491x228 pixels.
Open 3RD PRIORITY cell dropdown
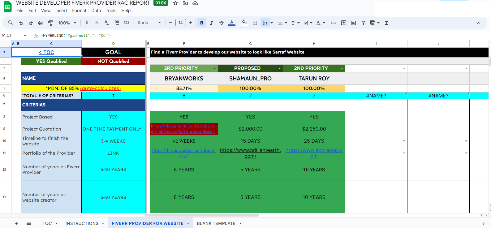[215, 68]
